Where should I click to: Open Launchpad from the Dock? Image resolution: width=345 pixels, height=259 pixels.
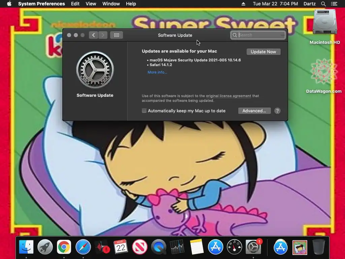[x=45, y=247]
